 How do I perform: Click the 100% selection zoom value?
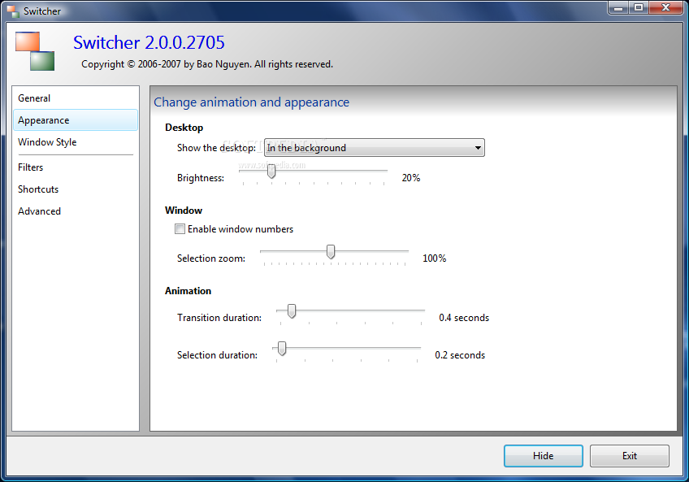click(434, 258)
